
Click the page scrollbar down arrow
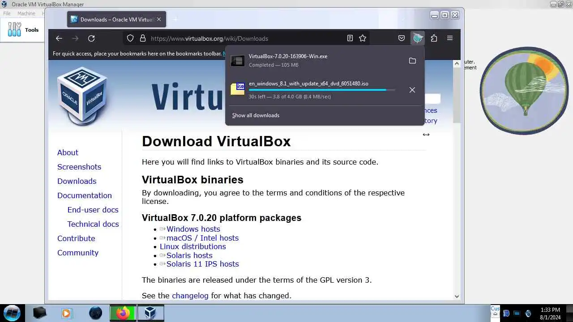click(x=457, y=296)
